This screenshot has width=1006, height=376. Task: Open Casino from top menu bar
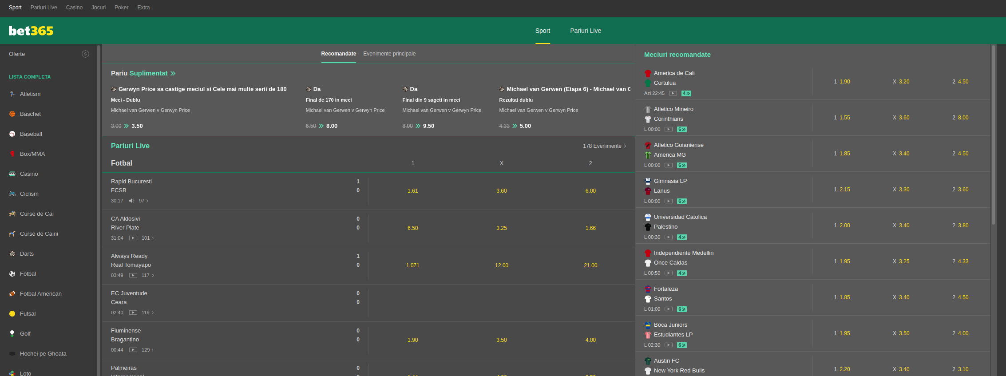[x=74, y=8]
